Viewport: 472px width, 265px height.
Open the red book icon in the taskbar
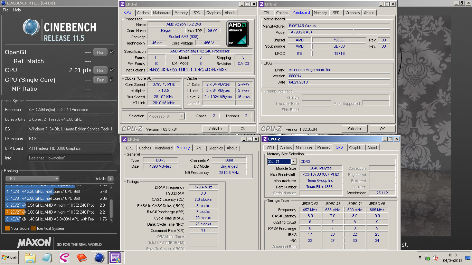tap(82, 257)
